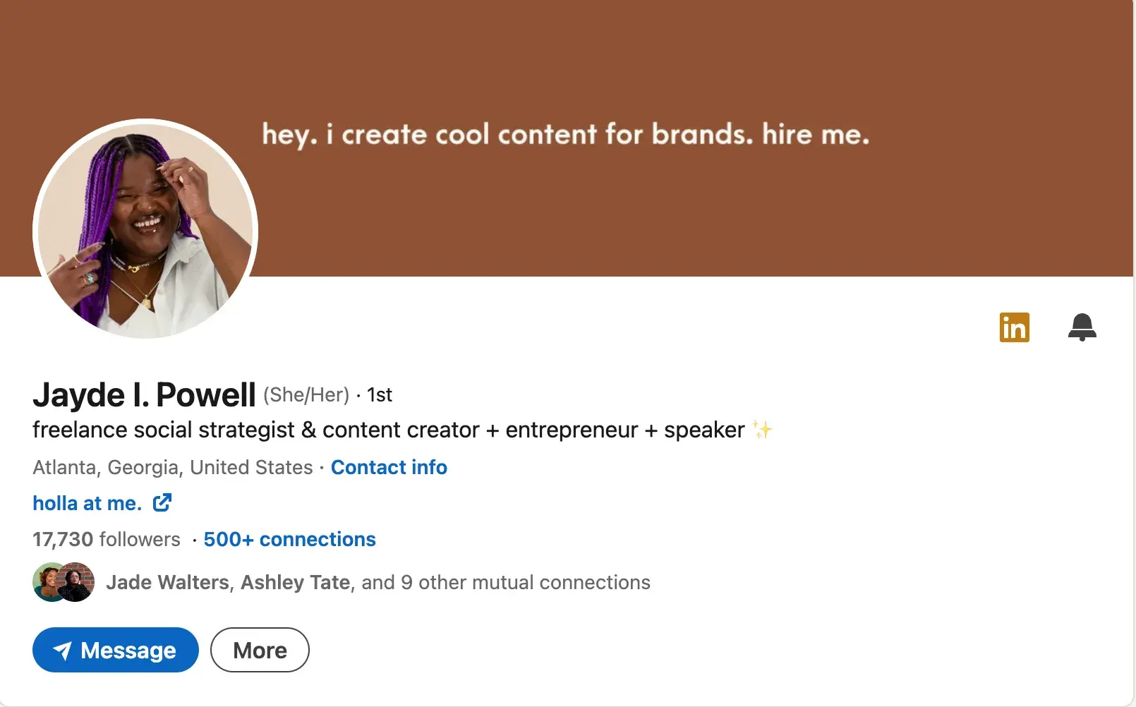Click the external link icon beside holla at me
Image resolution: width=1136 pixels, height=707 pixels.
pos(162,502)
